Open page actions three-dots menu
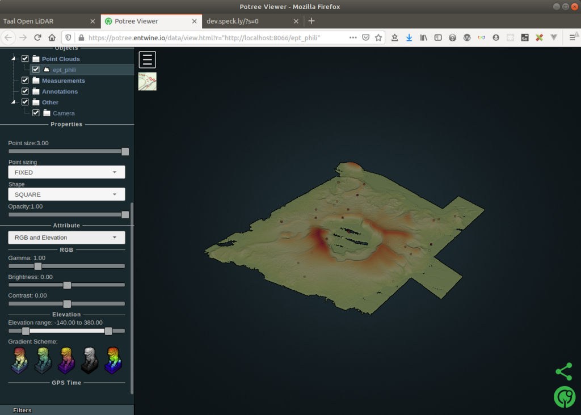 pyautogui.click(x=353, y=37)
